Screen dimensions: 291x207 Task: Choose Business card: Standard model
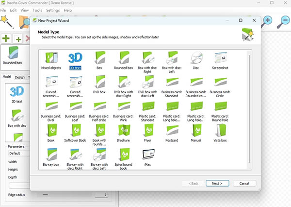click(172, 86)
